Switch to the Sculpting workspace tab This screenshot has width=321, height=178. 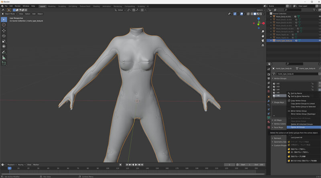point(62,6)
